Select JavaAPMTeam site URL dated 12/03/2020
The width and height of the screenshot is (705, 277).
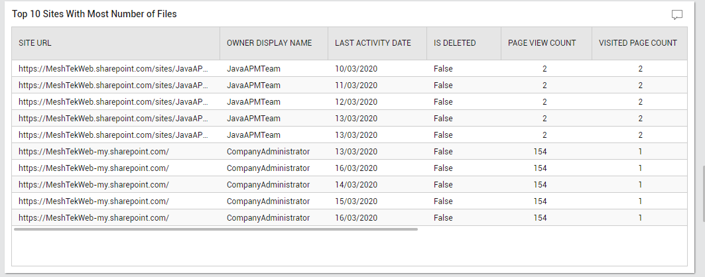click(113, 102)
